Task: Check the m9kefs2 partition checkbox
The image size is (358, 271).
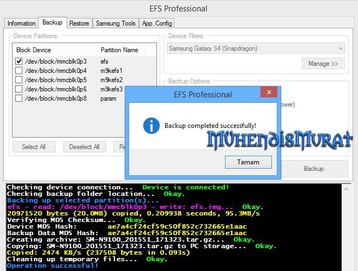Action: pos(19,80)
